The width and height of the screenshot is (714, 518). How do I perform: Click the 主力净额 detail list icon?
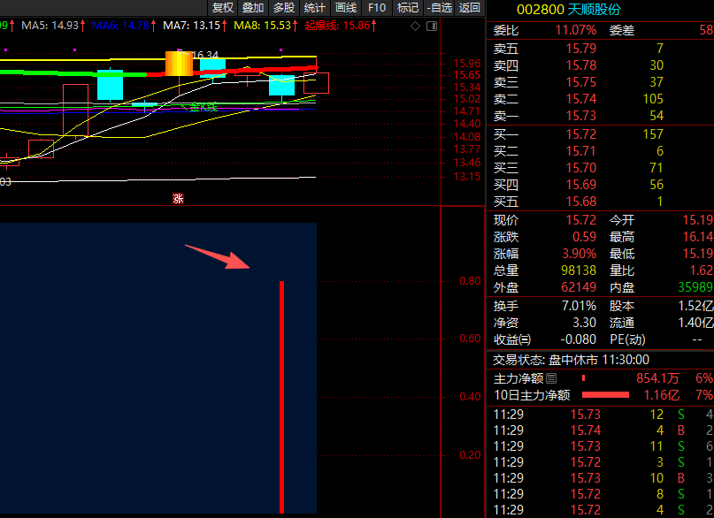tap(551, 378)
